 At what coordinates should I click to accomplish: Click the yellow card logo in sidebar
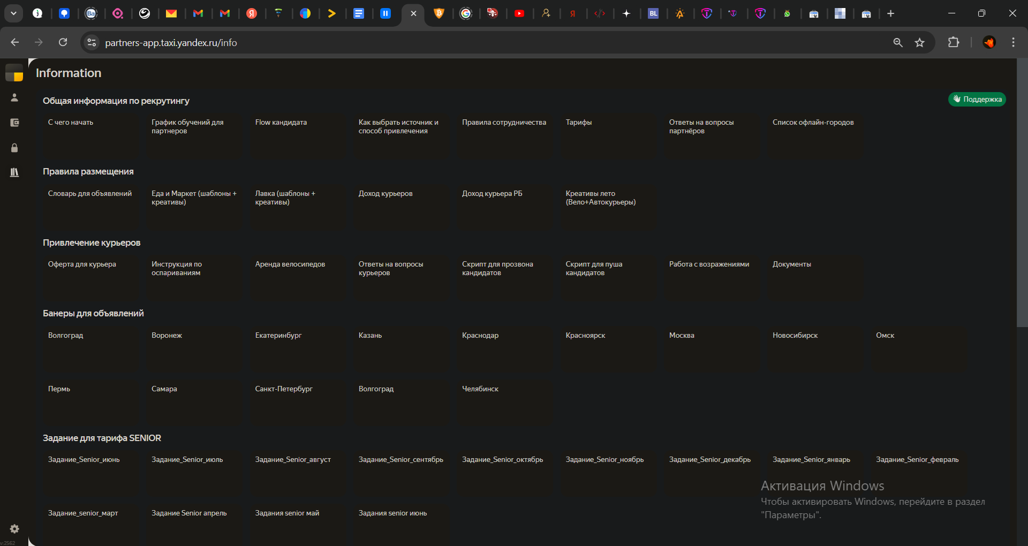pyautogui.click(x=14, y=73)
